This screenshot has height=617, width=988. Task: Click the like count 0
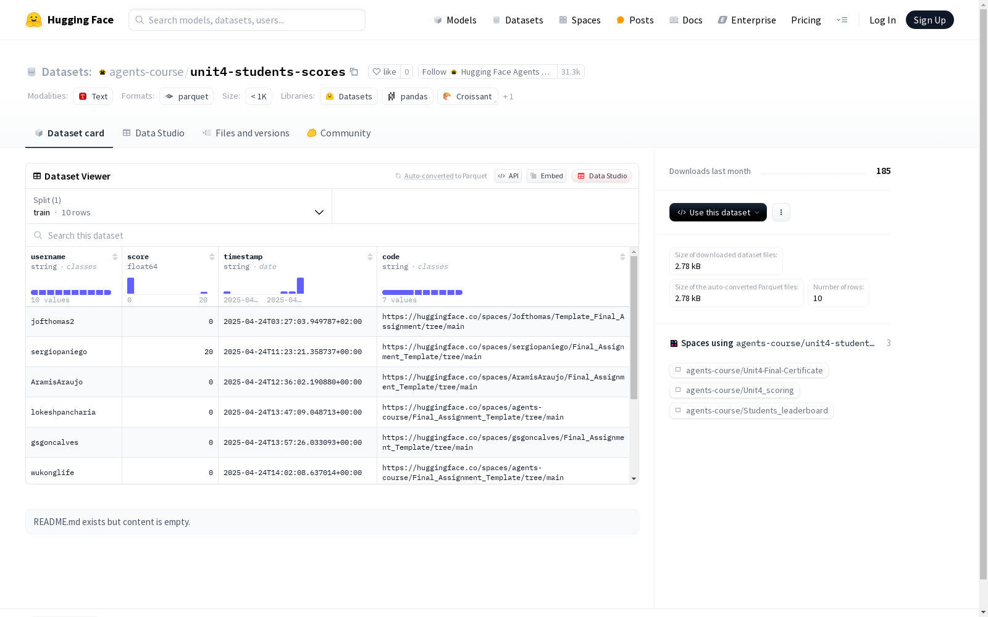click(x=407, y=72)
